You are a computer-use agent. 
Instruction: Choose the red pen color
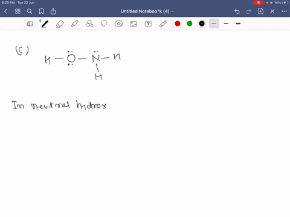[x=178, y=24]
